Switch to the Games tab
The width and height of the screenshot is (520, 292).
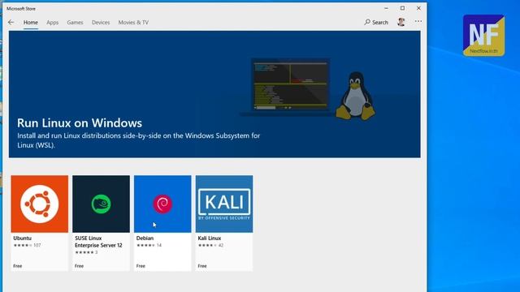tap(75, 22)
